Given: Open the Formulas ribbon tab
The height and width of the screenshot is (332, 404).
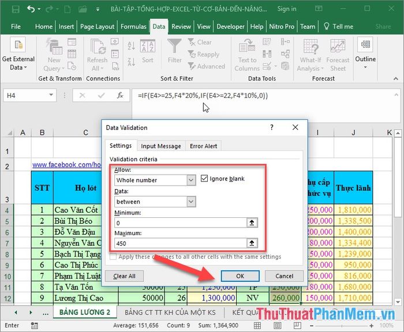Looking at the screenshot, I should click(133, 27).
